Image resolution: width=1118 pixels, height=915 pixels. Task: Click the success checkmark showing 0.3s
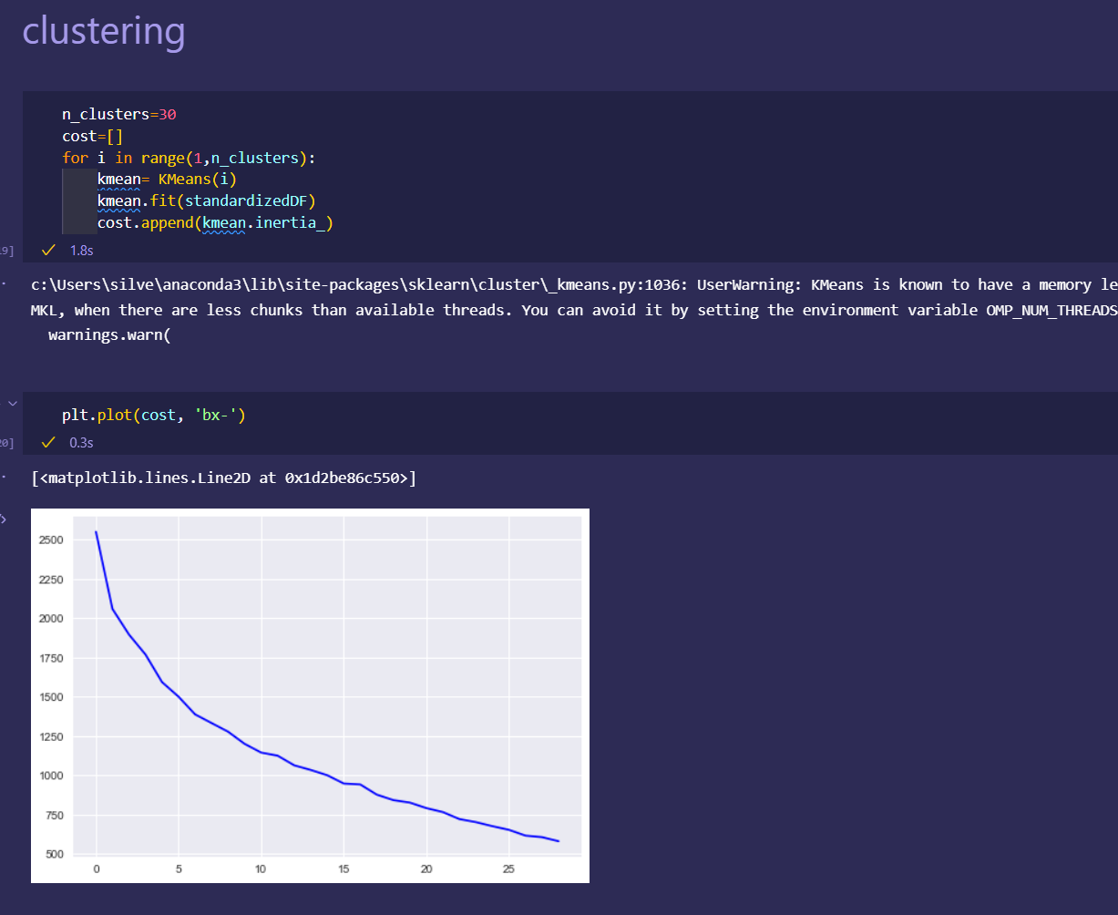(49, 442)
